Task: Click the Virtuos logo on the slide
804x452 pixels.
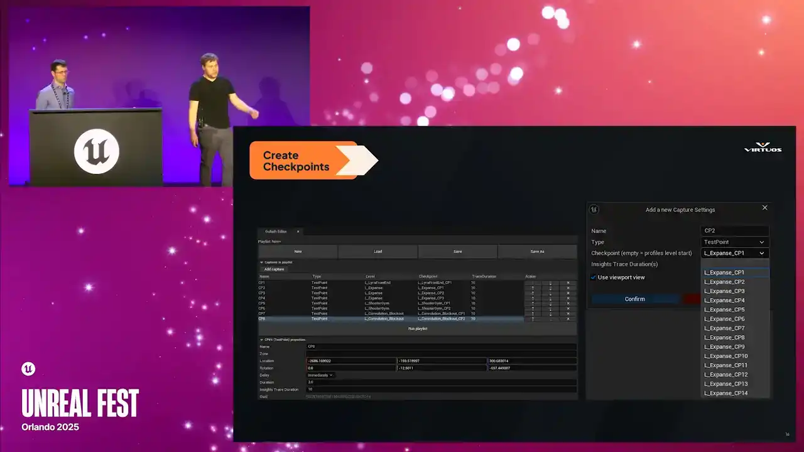Action: [763, 148]
